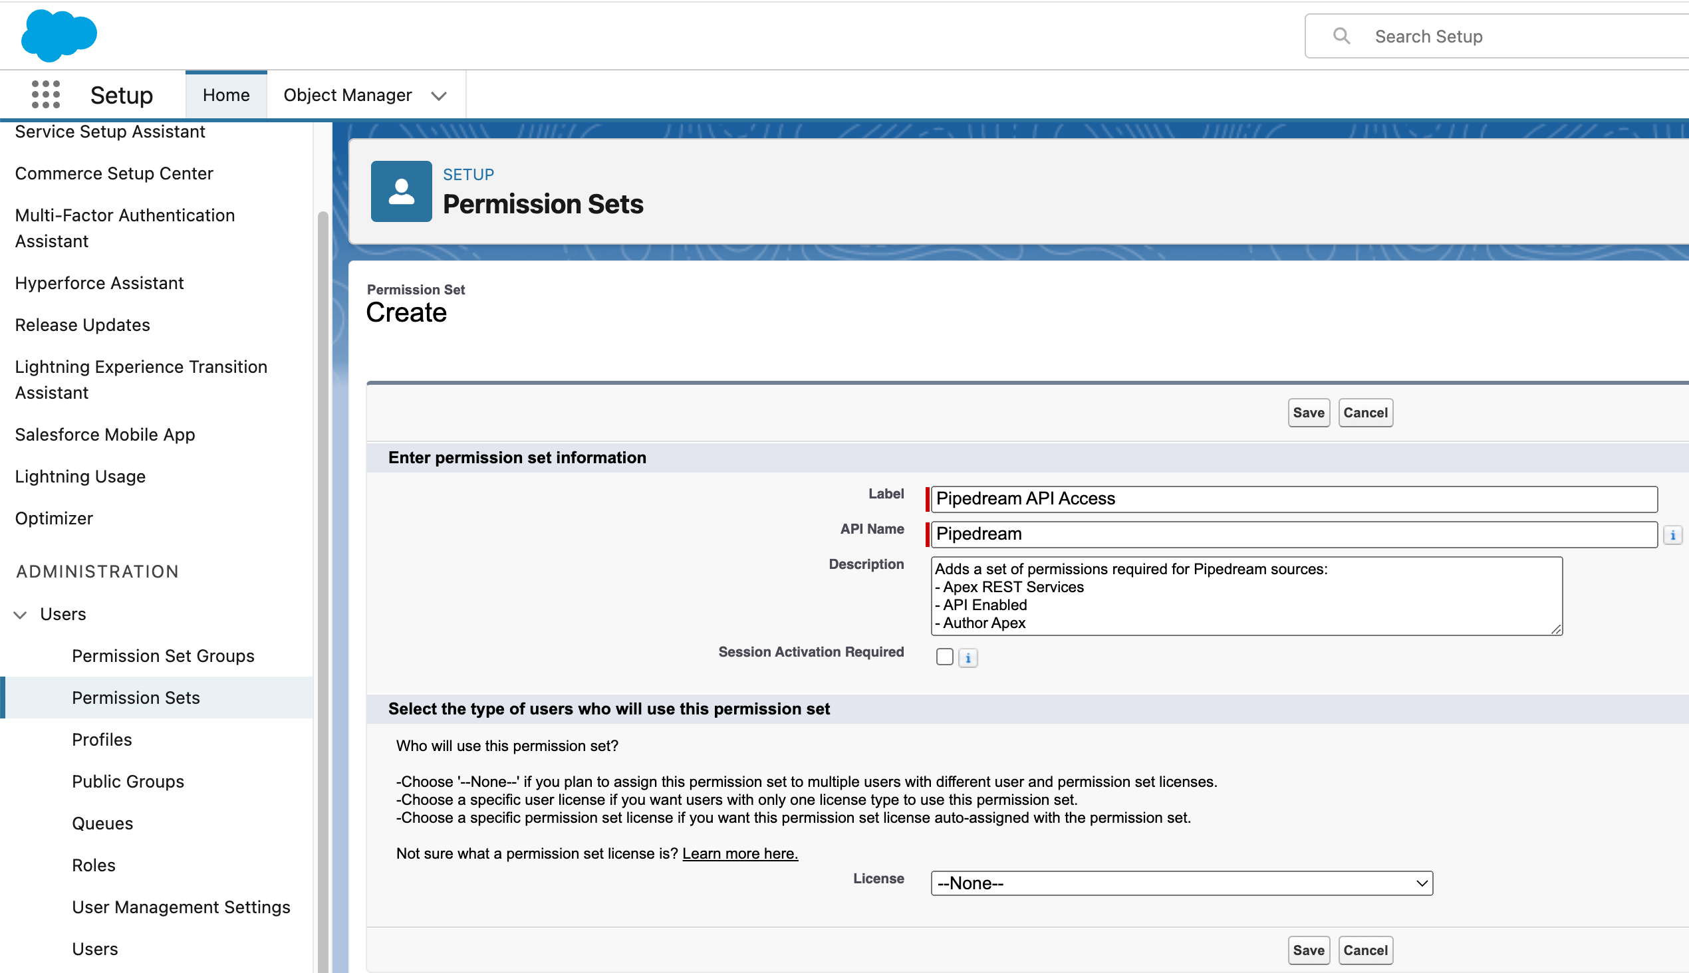Open Lightning Experience Transition Assistant

140,379
